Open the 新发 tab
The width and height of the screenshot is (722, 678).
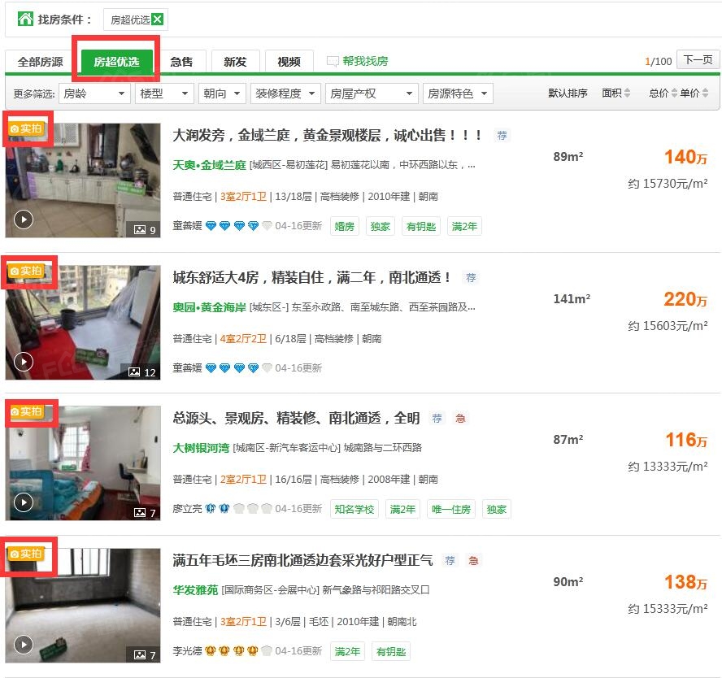(x=235, y=62)
